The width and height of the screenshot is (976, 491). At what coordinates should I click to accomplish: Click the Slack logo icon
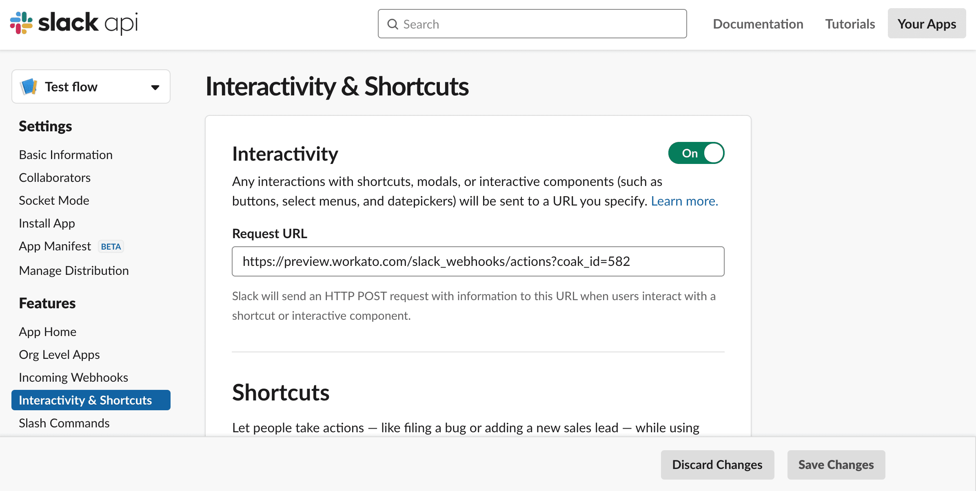pos(21,23)
